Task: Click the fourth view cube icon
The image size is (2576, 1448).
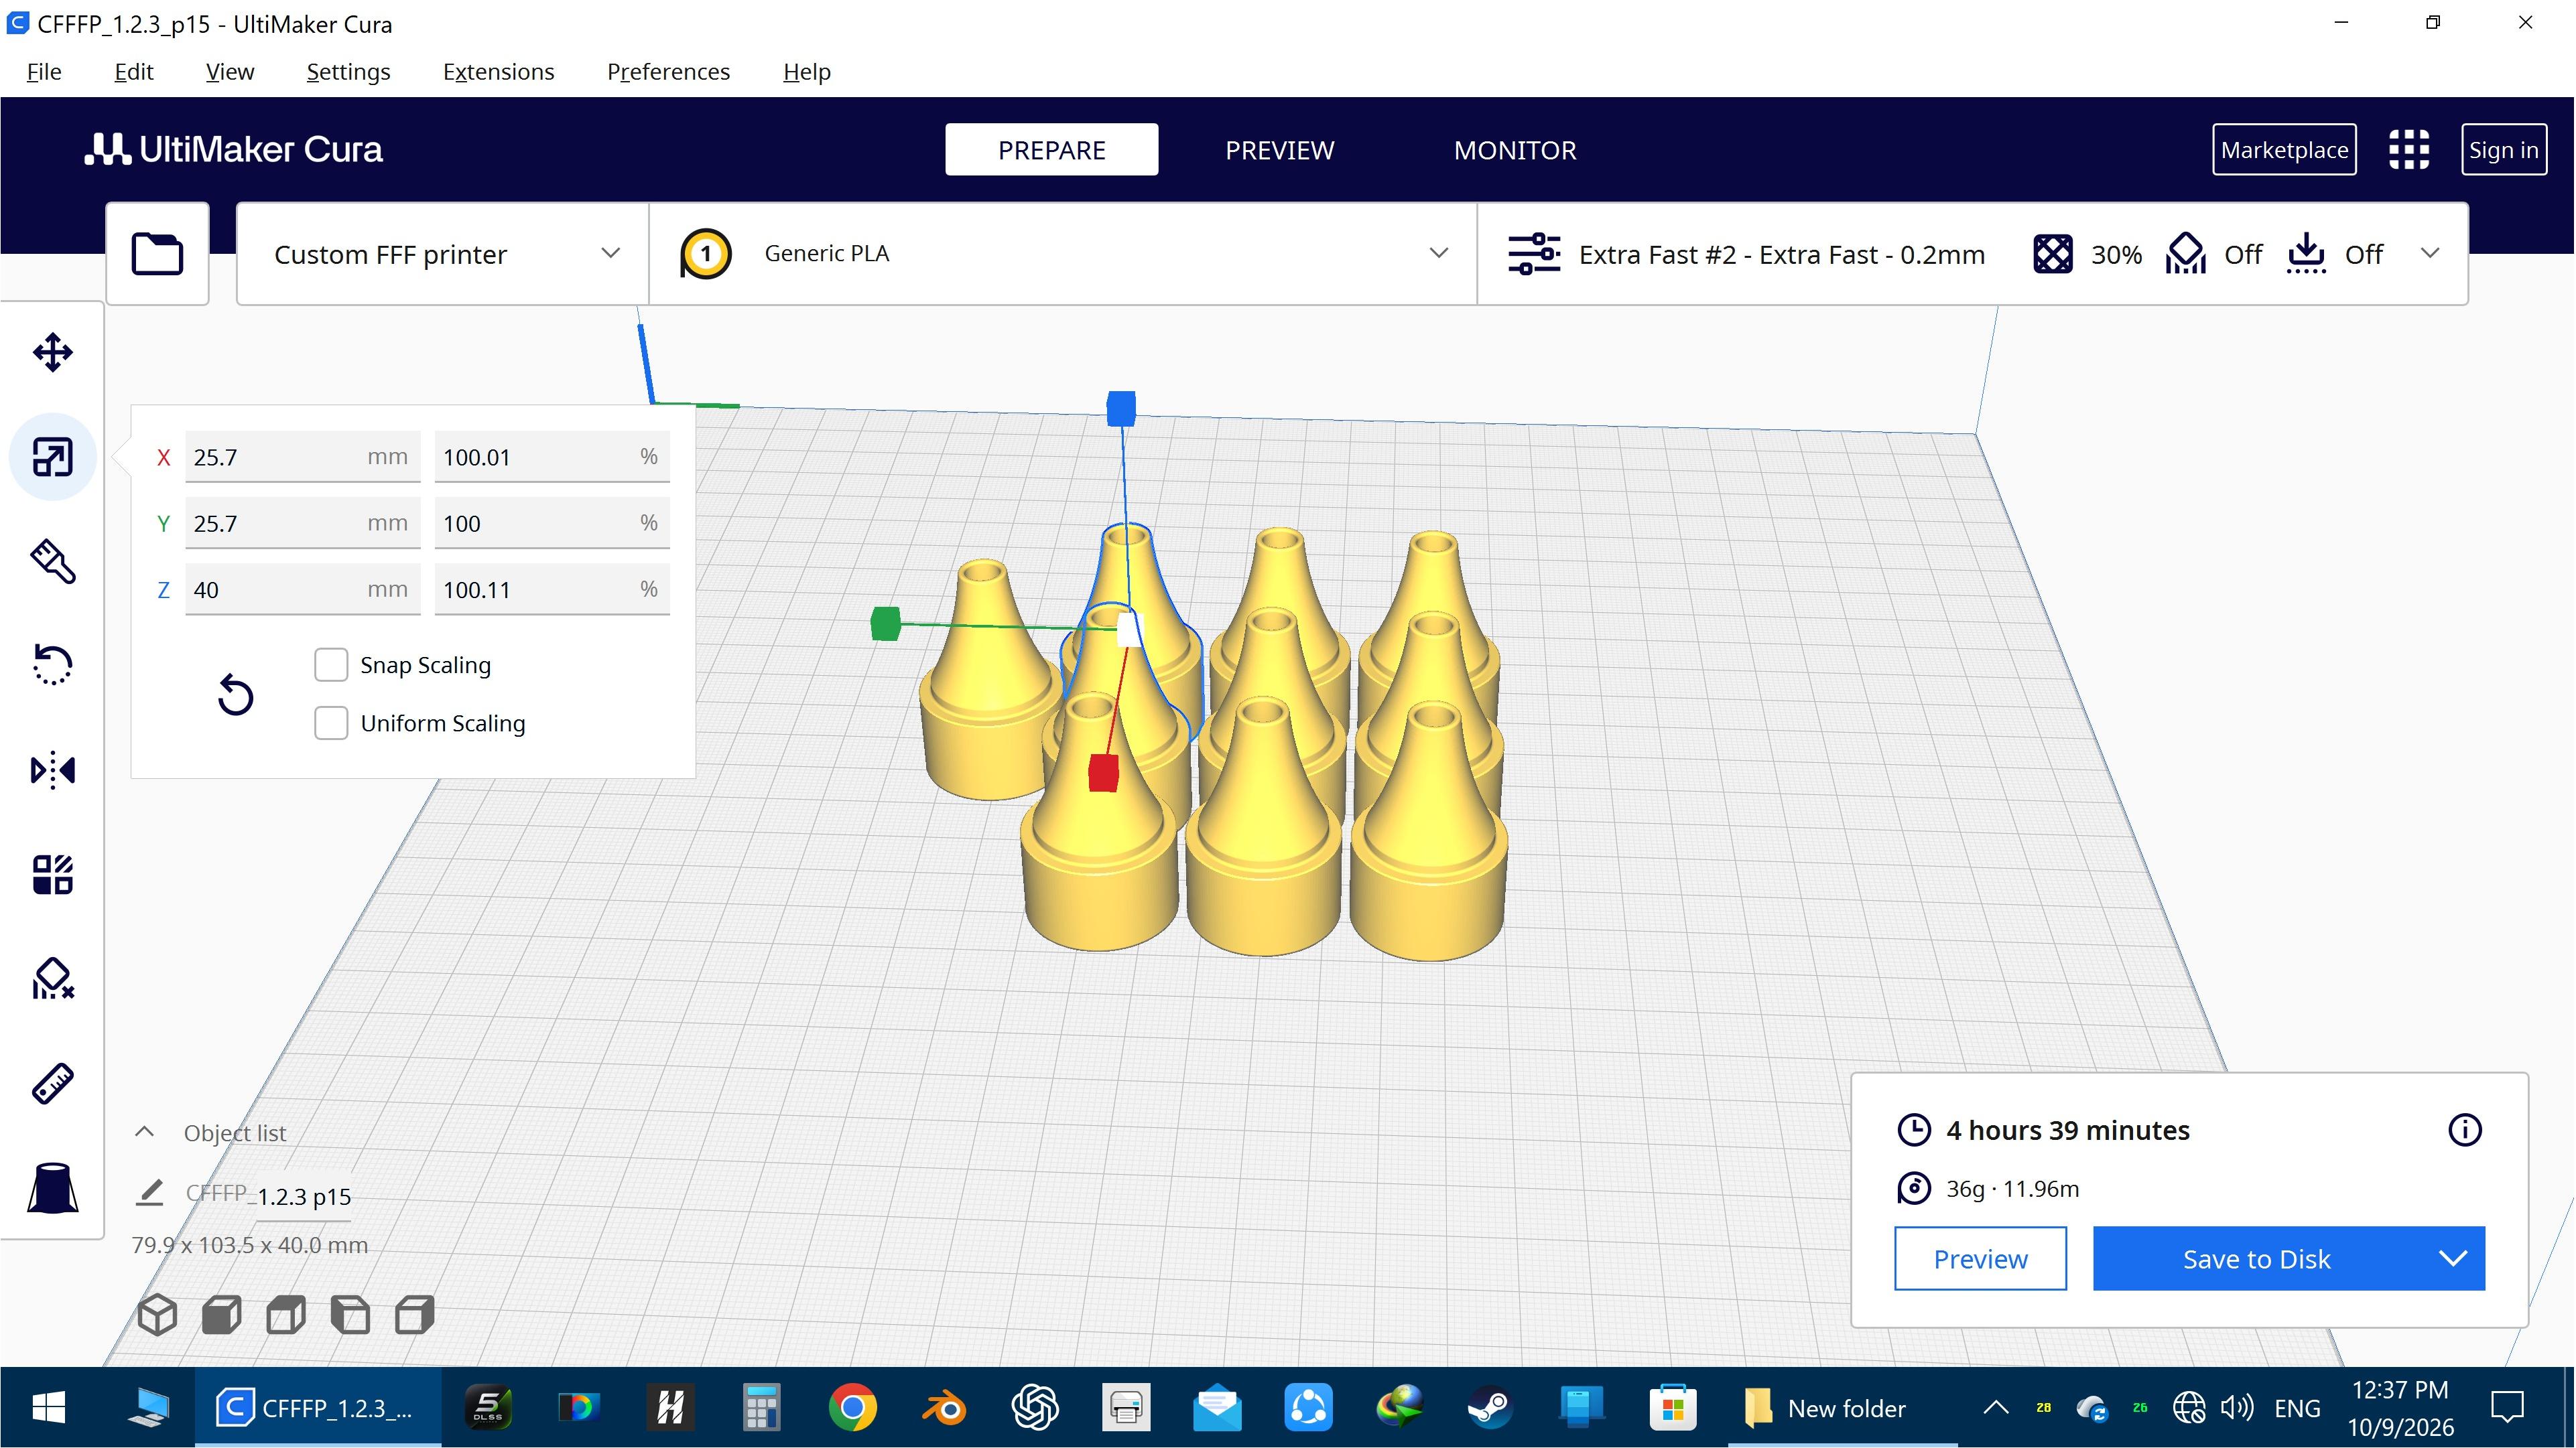Action: (x=350, y=1314)
